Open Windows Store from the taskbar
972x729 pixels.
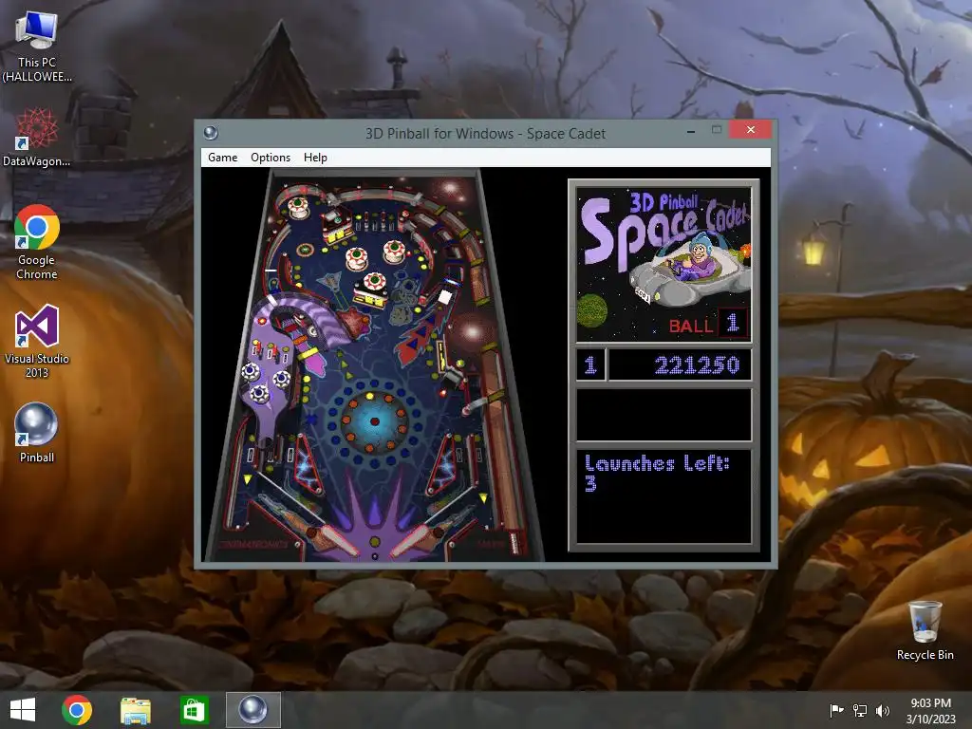(194, 710)
